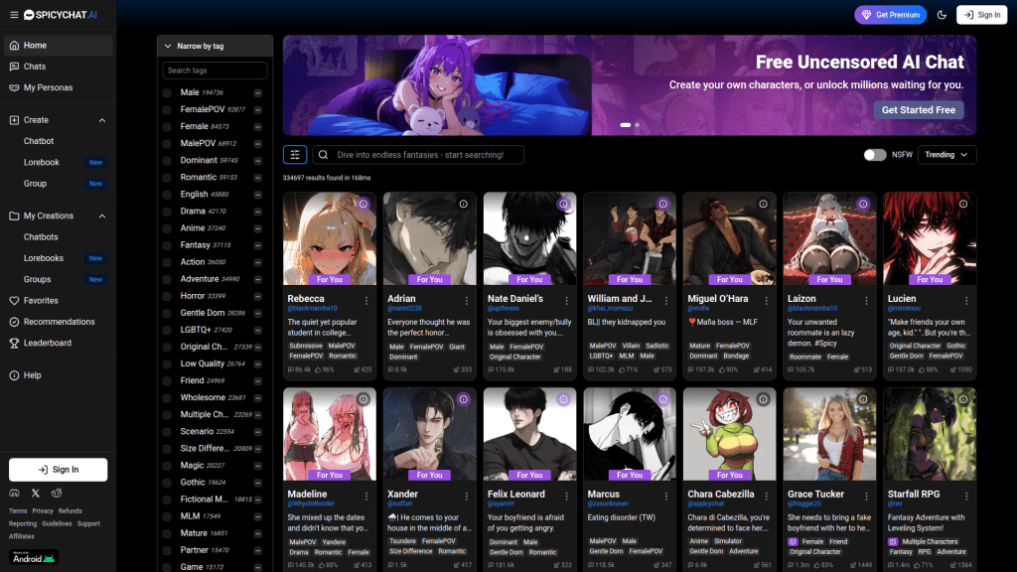The height and width of the screenshot is (572, 1017).
Task: Open the Trending sort dropdown
Action: (946, 155)
